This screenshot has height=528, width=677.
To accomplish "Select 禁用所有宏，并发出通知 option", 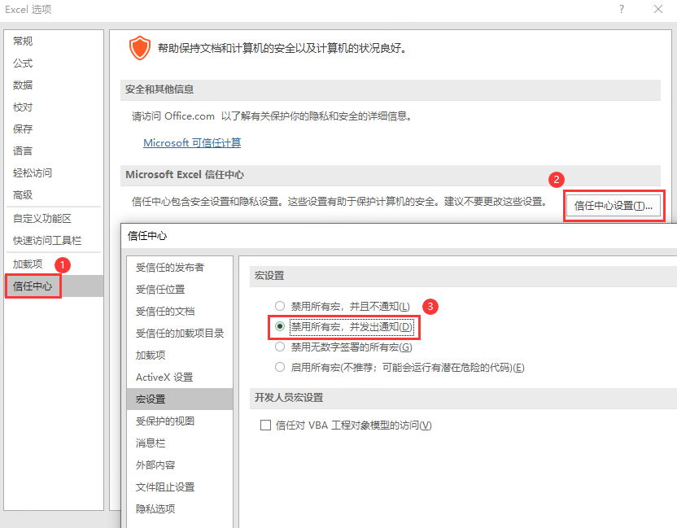I will pyautogui.click(x=280, y=326).
